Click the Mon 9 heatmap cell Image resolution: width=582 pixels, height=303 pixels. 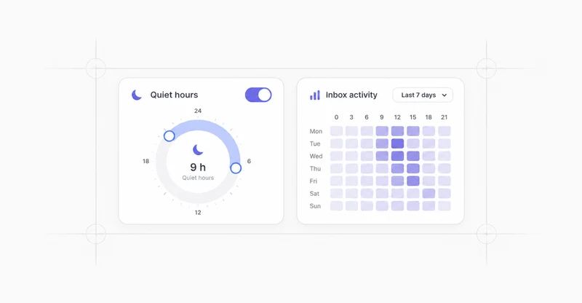click(x=382, y=131)
